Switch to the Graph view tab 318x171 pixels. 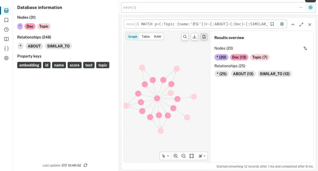click(133, 37)
